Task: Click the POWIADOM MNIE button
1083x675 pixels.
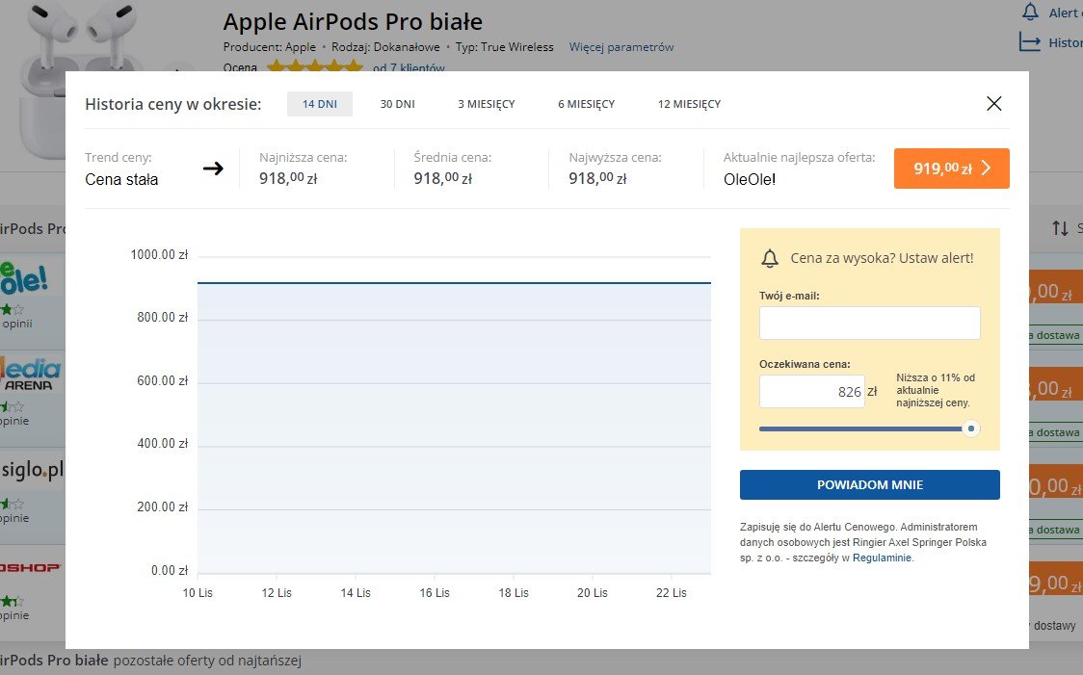Action: point(869,484)
